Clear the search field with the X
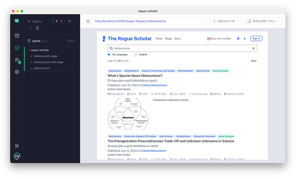 253,48
